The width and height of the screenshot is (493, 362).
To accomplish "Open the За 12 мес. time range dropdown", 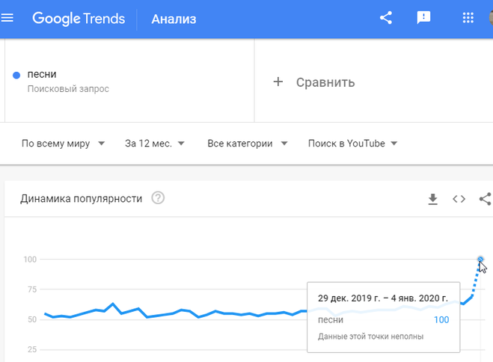I will (155, 144).
